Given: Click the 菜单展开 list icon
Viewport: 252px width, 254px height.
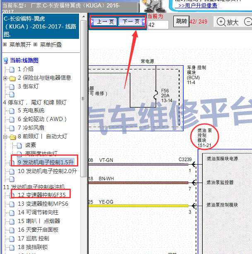Looking at the screenshot, I should pyautogui.click(x=5, y=44).
